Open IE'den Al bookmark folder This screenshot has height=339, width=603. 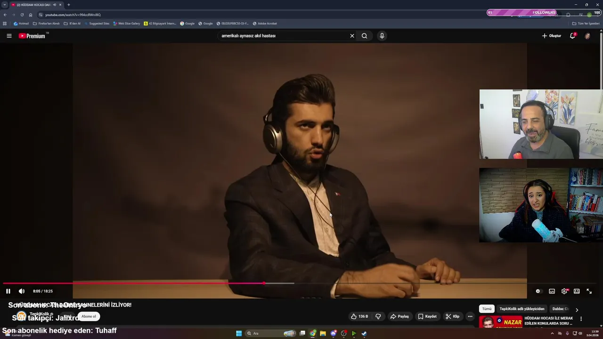72,24
